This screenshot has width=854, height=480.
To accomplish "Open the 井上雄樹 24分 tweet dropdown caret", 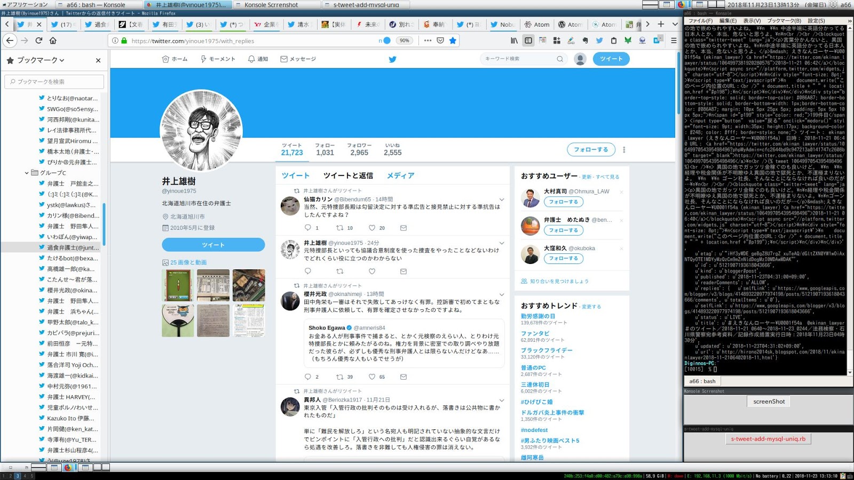I will coord(502,243).
